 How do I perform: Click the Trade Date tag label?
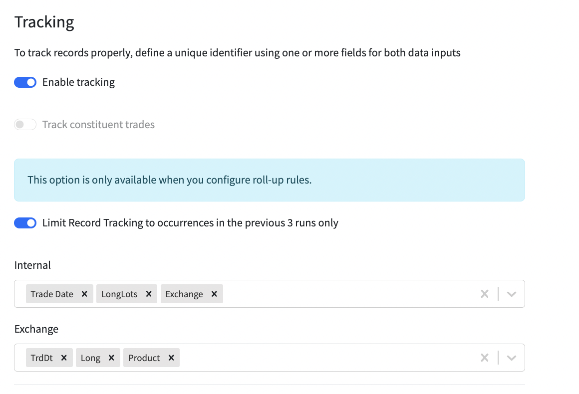point(52,294)
